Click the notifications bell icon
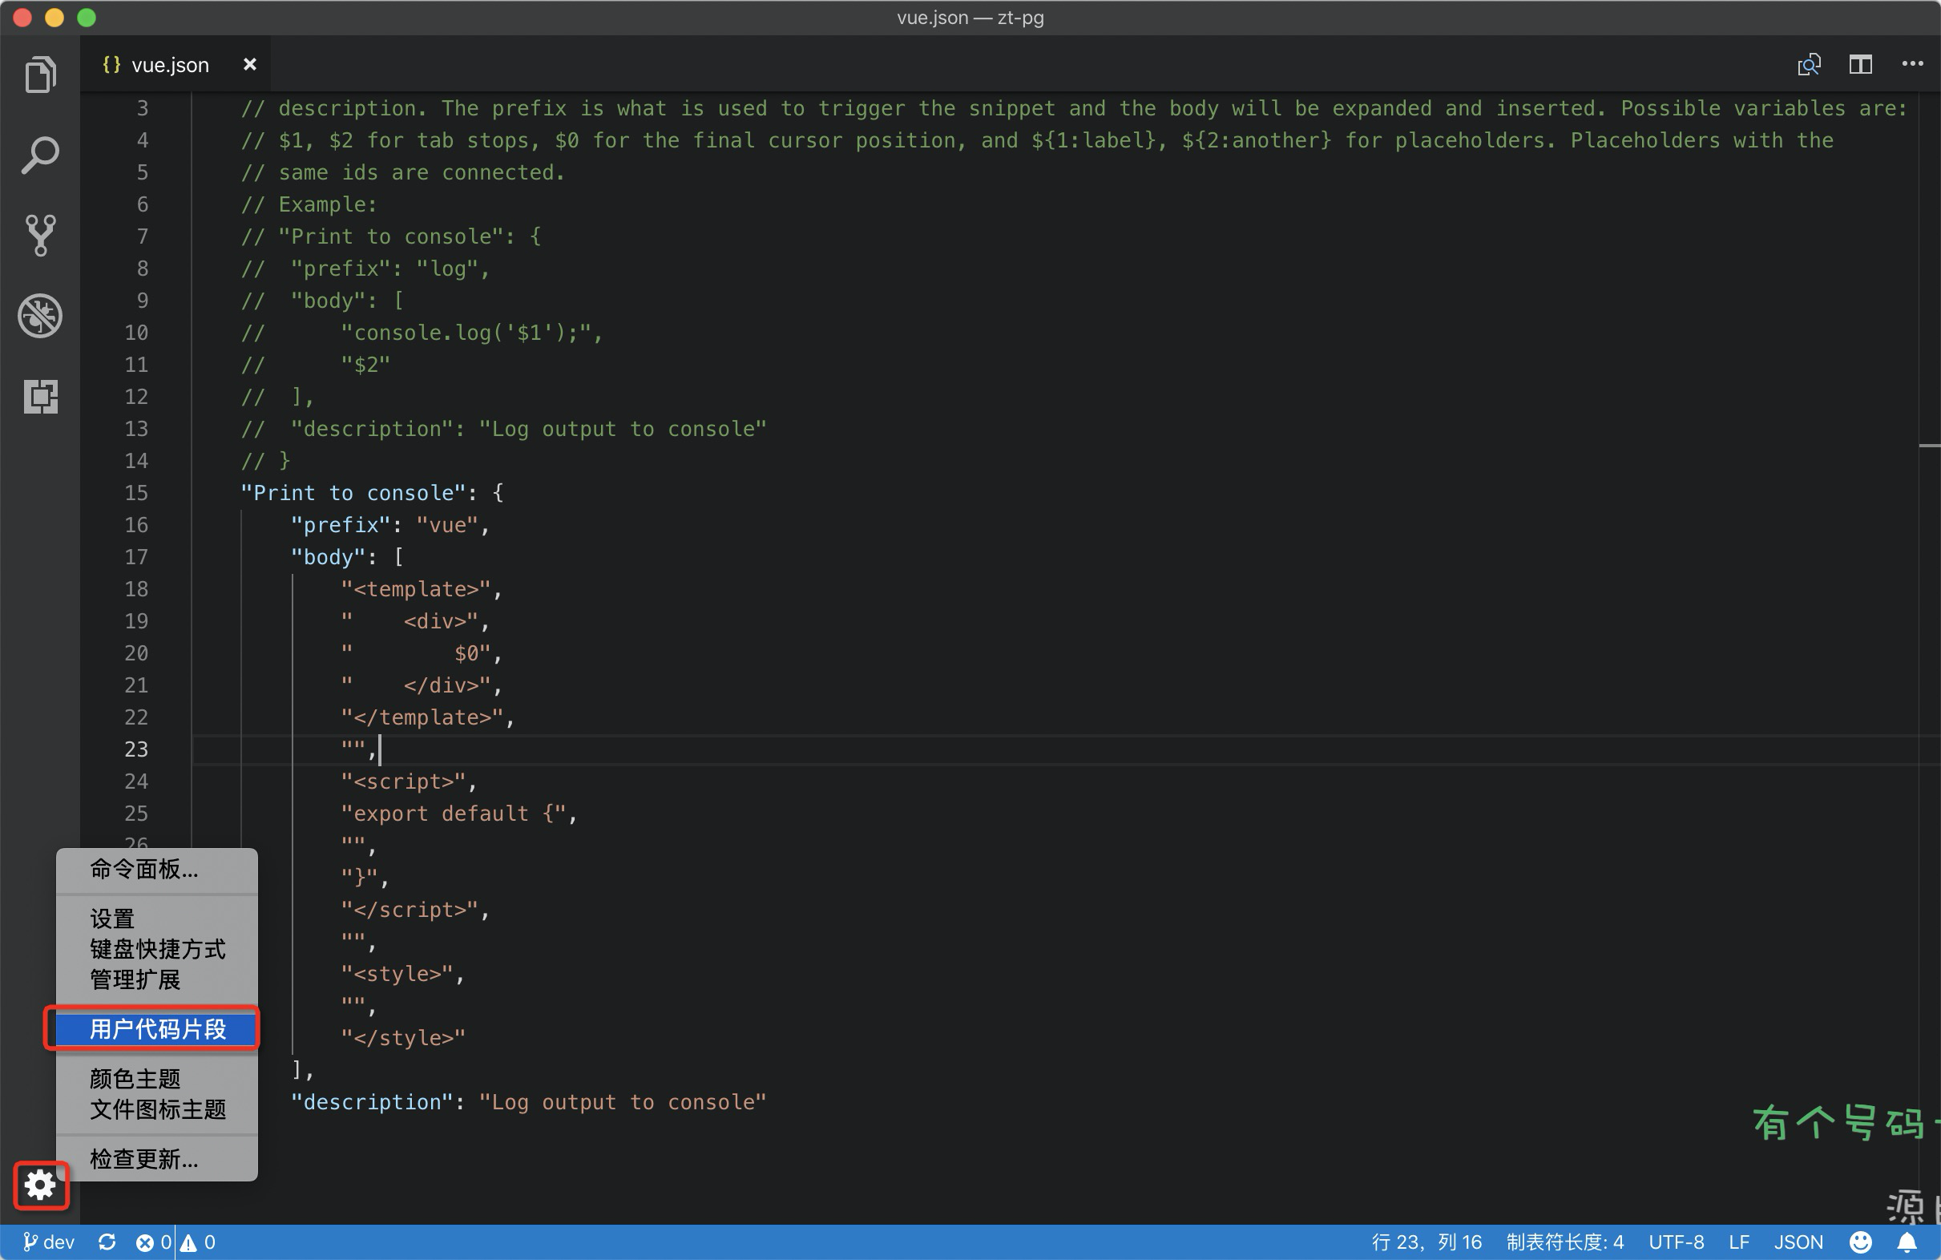The image size is (1941, 1260). click(1907, 1242)
